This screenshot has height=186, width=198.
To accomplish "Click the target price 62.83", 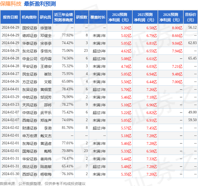I will tap(192, 43).
